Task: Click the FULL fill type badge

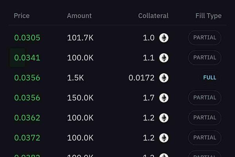Action: coord(210,78)
